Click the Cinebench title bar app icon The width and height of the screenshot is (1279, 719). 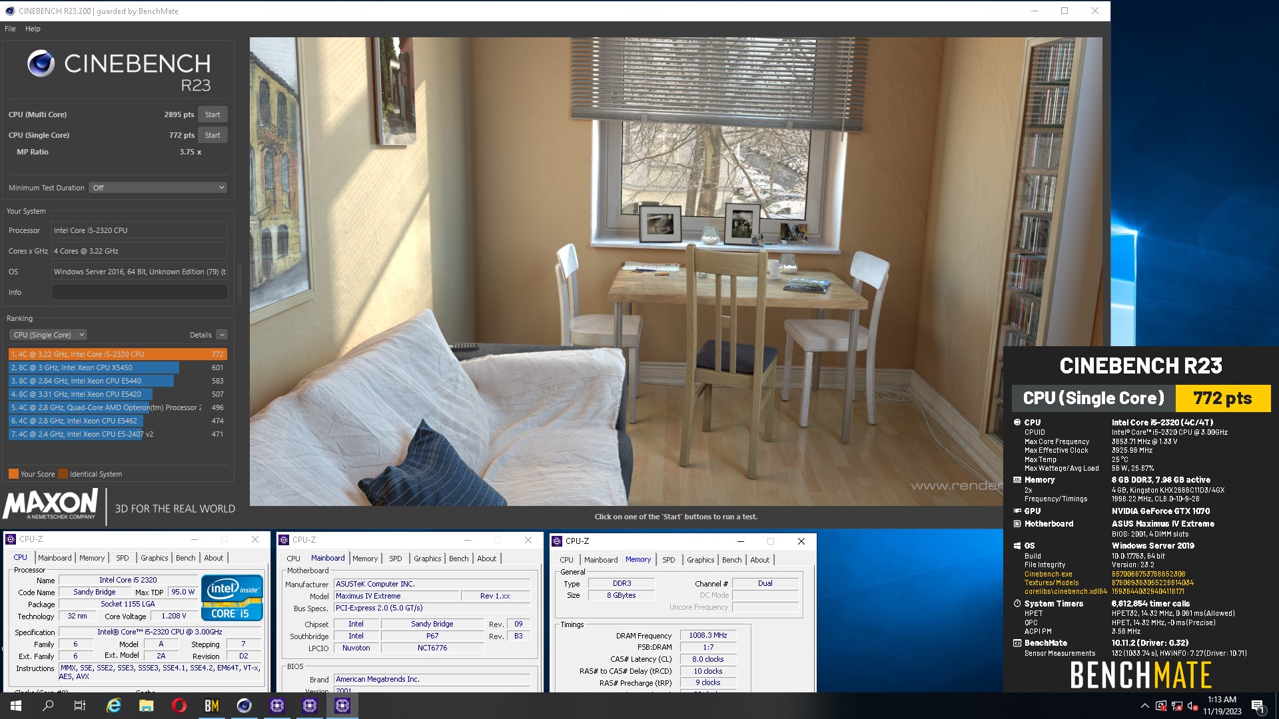9,11
